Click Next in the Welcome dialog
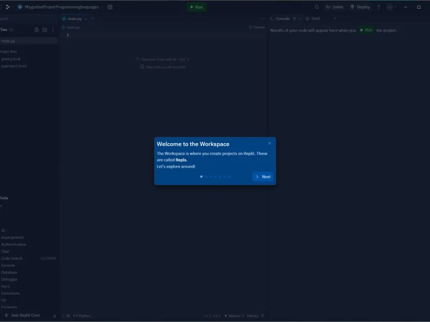Screen dimensions: 430x322 263,177
